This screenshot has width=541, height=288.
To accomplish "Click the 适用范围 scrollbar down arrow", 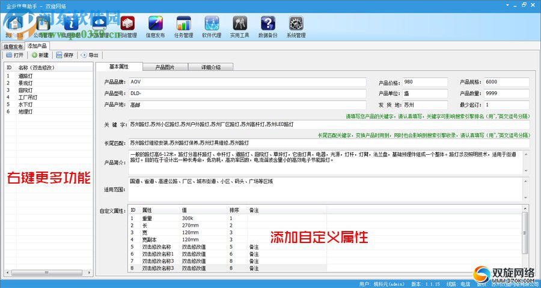I will [x=526, y=198].
